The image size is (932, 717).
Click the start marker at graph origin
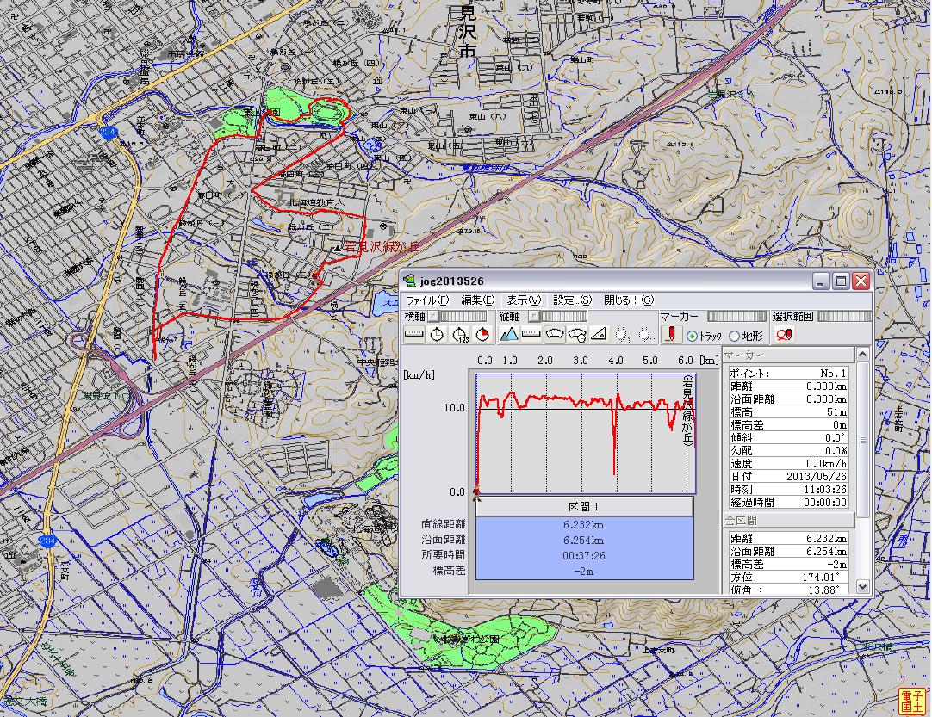tap(476, 492)
